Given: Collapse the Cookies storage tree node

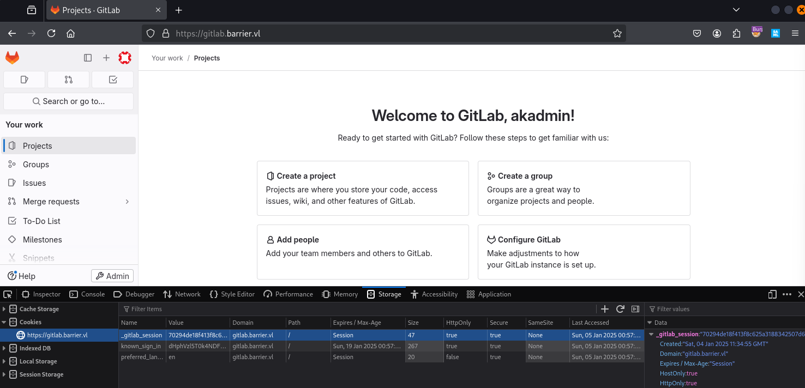Looking at the screenshot, I should coord(4,322).
